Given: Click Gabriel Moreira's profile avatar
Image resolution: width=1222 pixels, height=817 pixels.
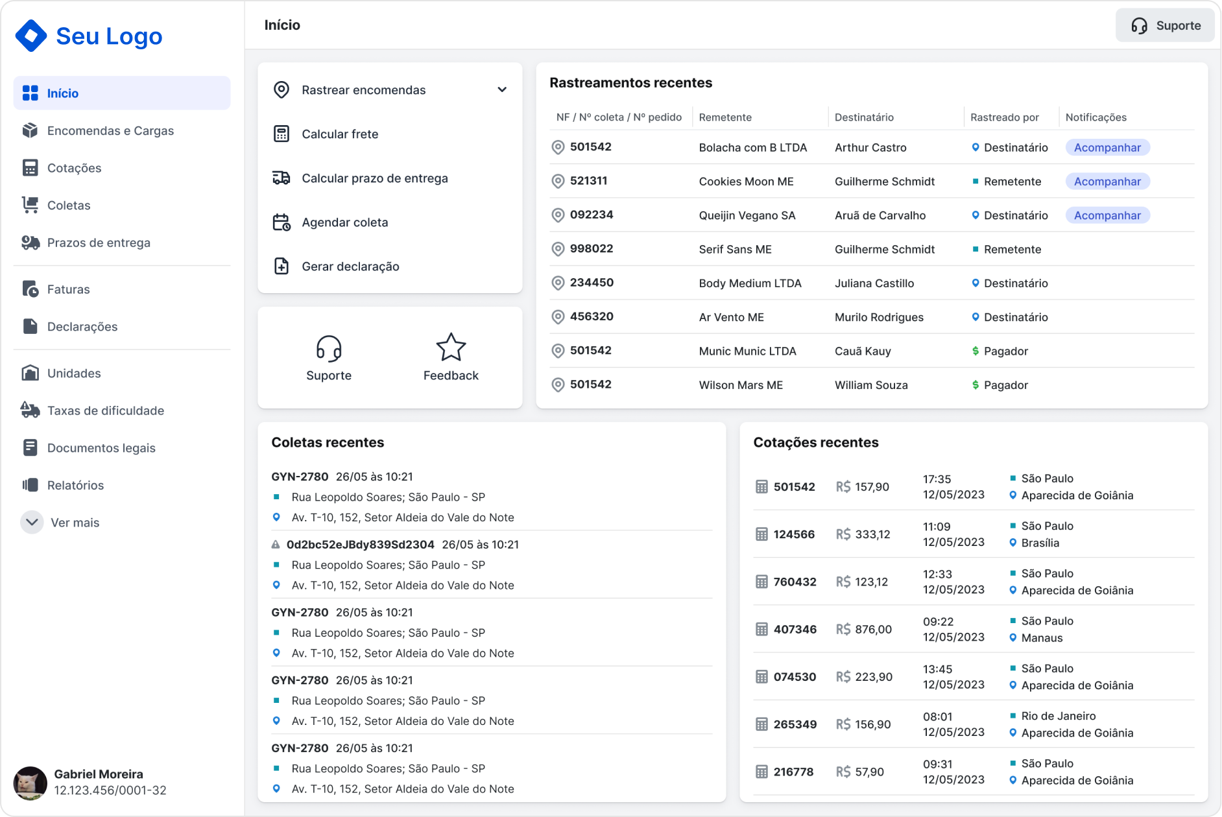Looking at the screenshot, I should [30, 783].
